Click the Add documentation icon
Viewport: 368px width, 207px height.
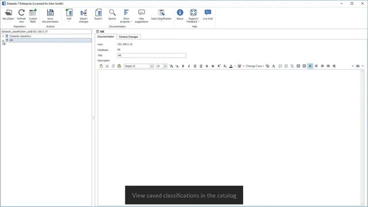(69, 13)
